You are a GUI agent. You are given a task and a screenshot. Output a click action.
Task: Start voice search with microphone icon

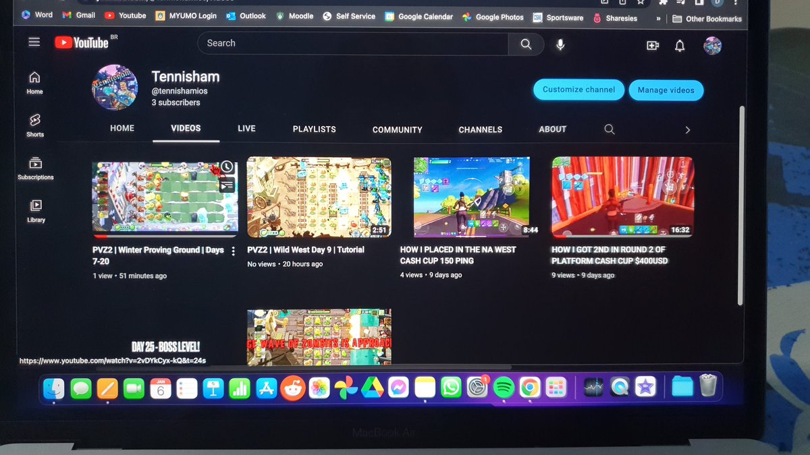coord(560,44)
